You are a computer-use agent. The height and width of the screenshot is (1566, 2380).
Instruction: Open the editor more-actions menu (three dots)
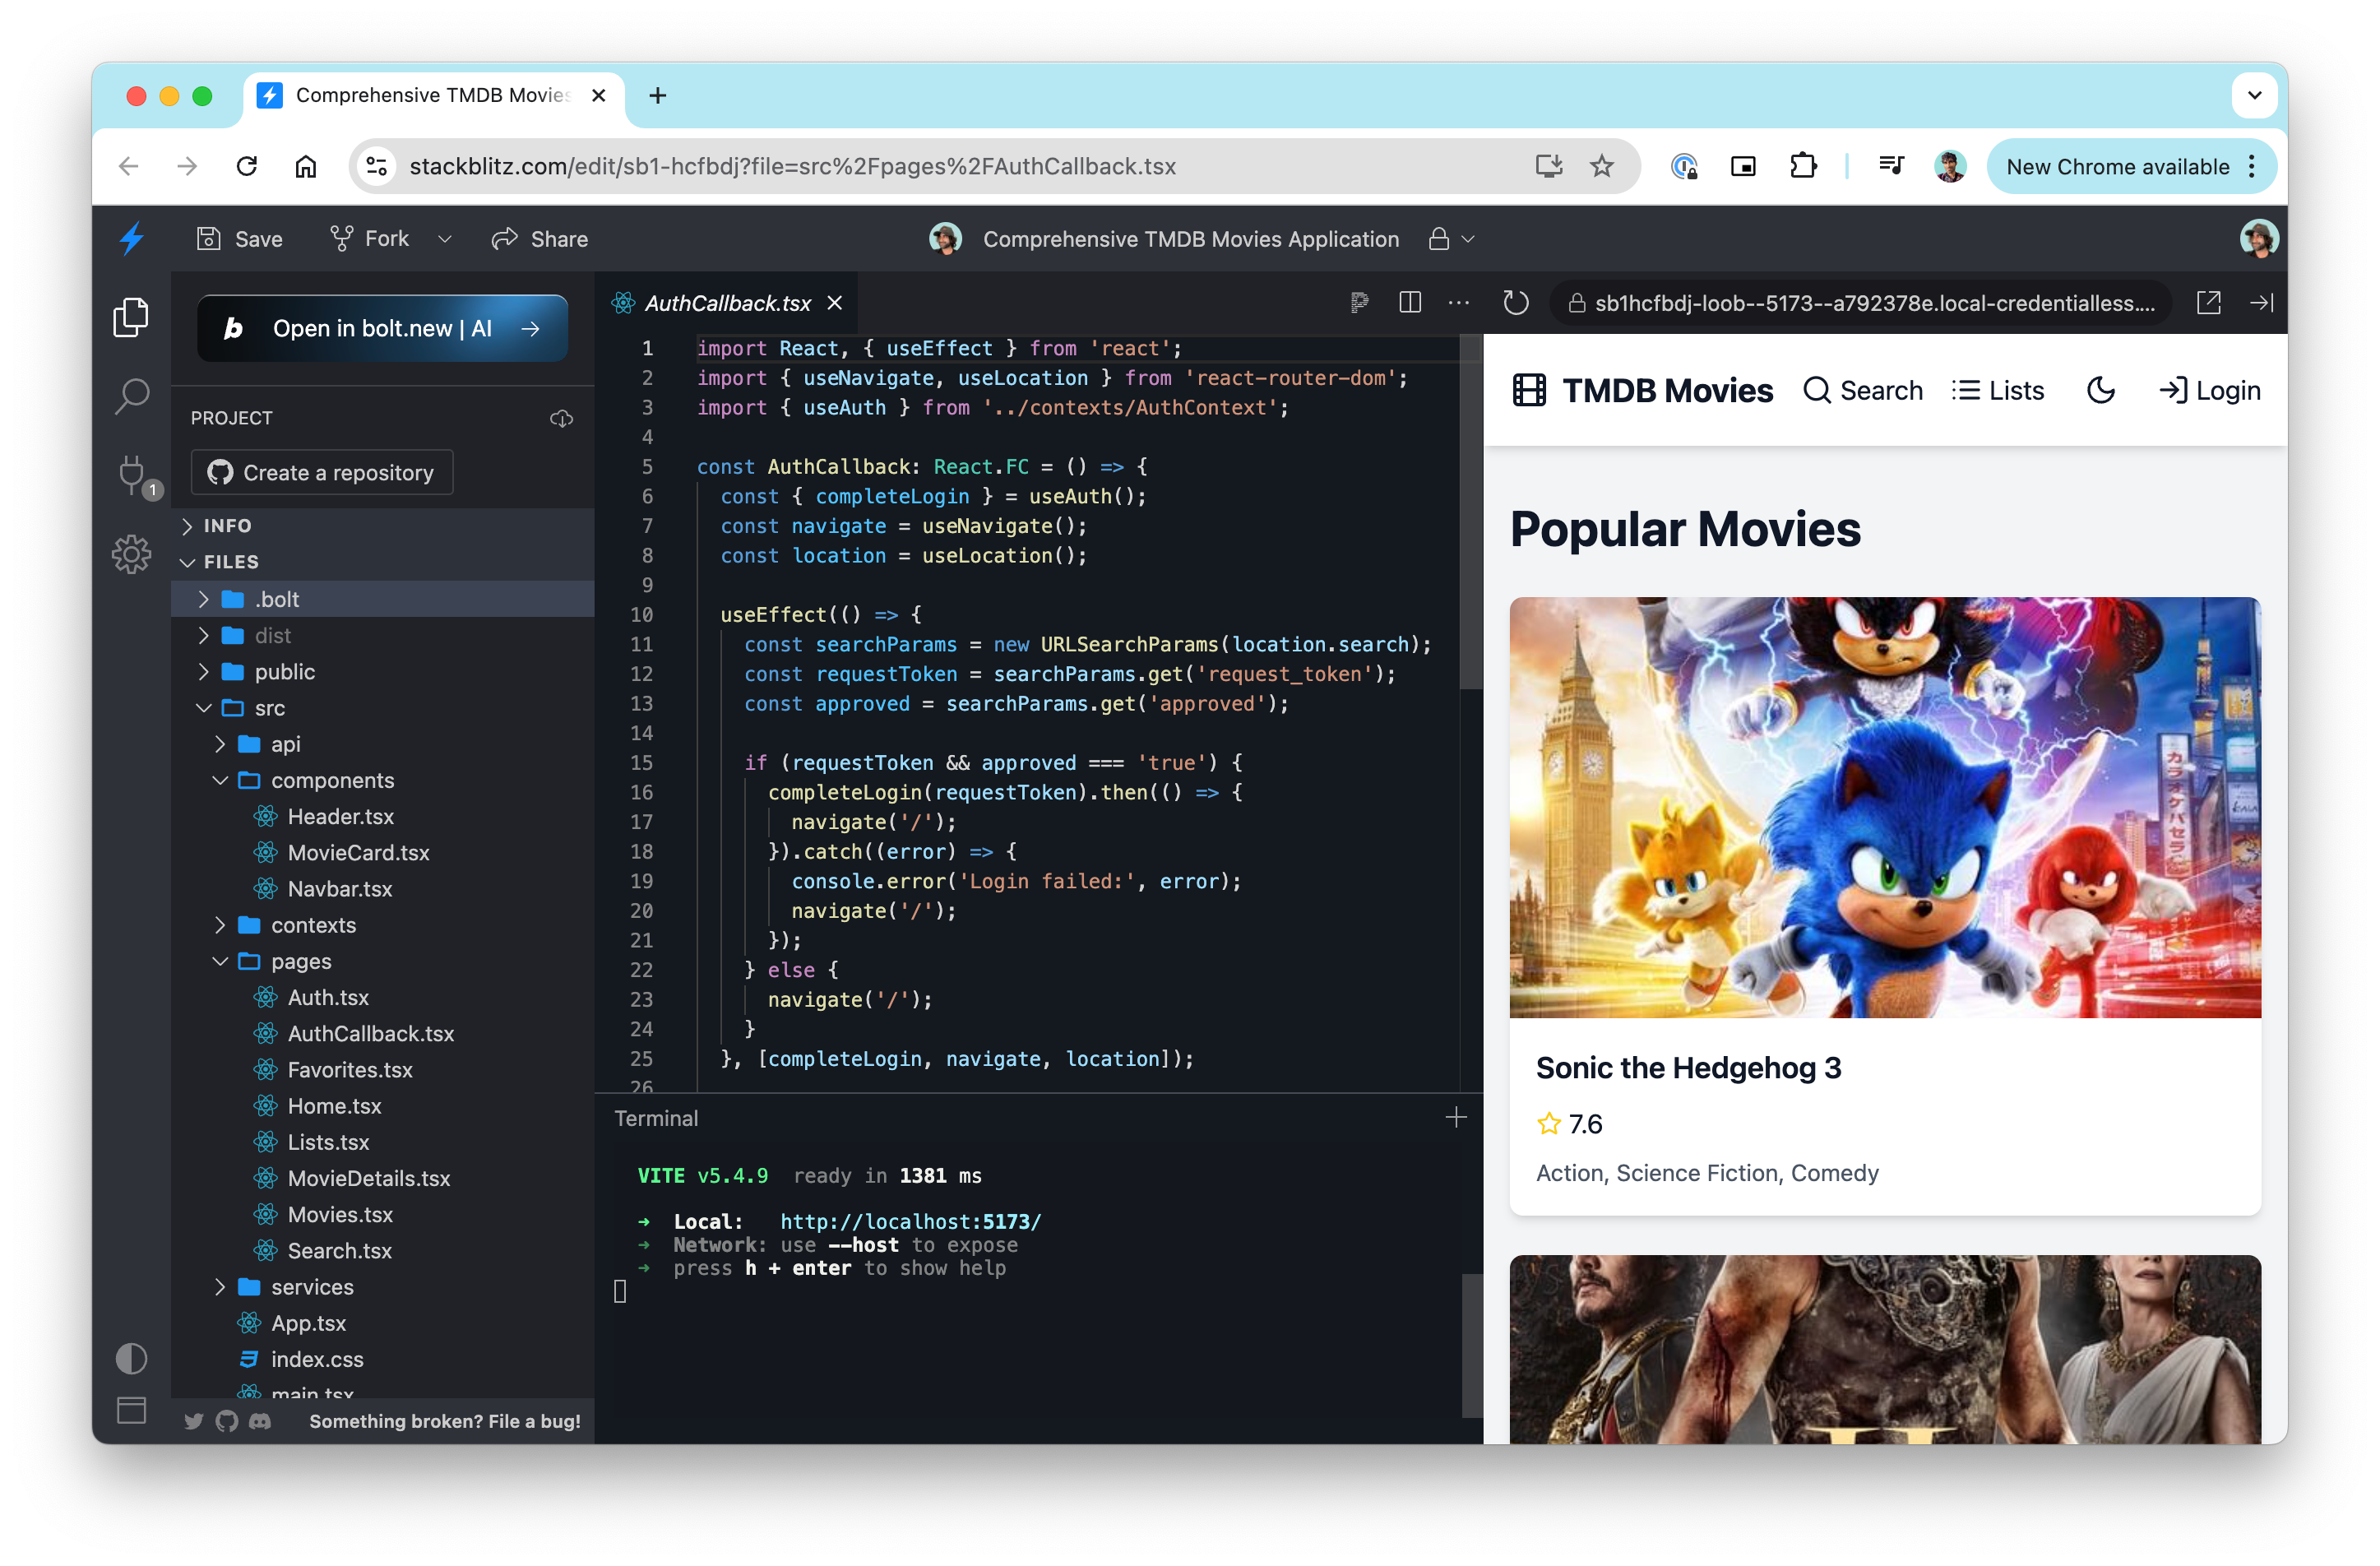tap(1459, 303)
